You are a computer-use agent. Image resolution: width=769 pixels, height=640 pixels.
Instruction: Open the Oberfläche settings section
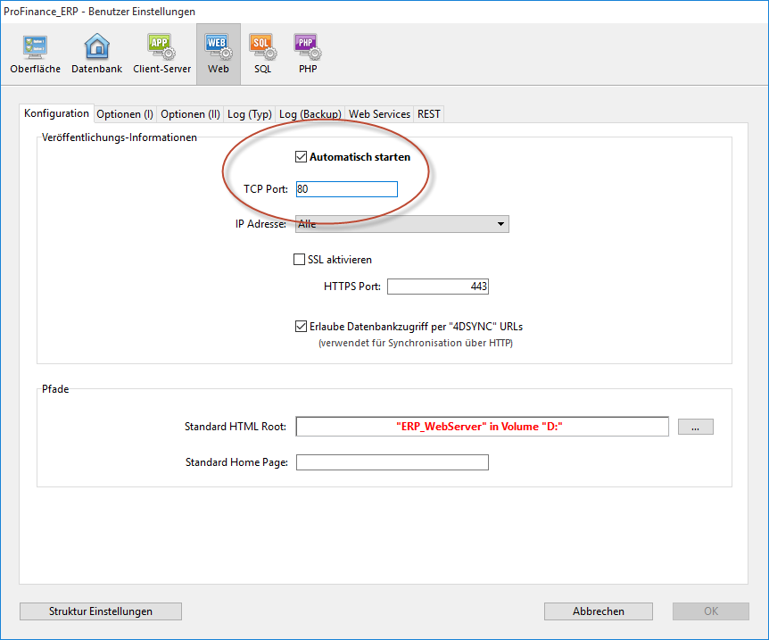click(x=36, y=54)
